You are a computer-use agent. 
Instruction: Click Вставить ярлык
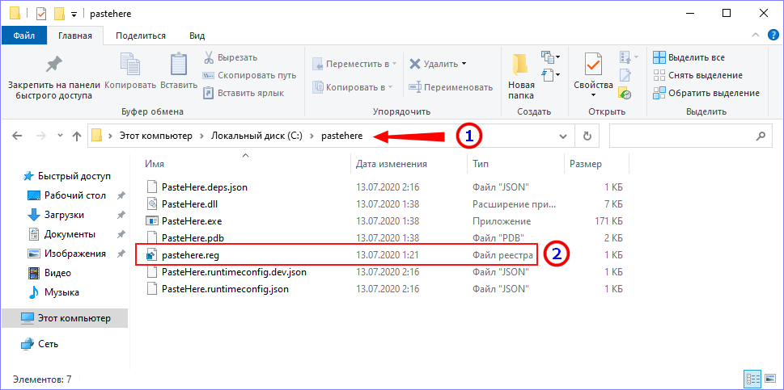point(244,93)
